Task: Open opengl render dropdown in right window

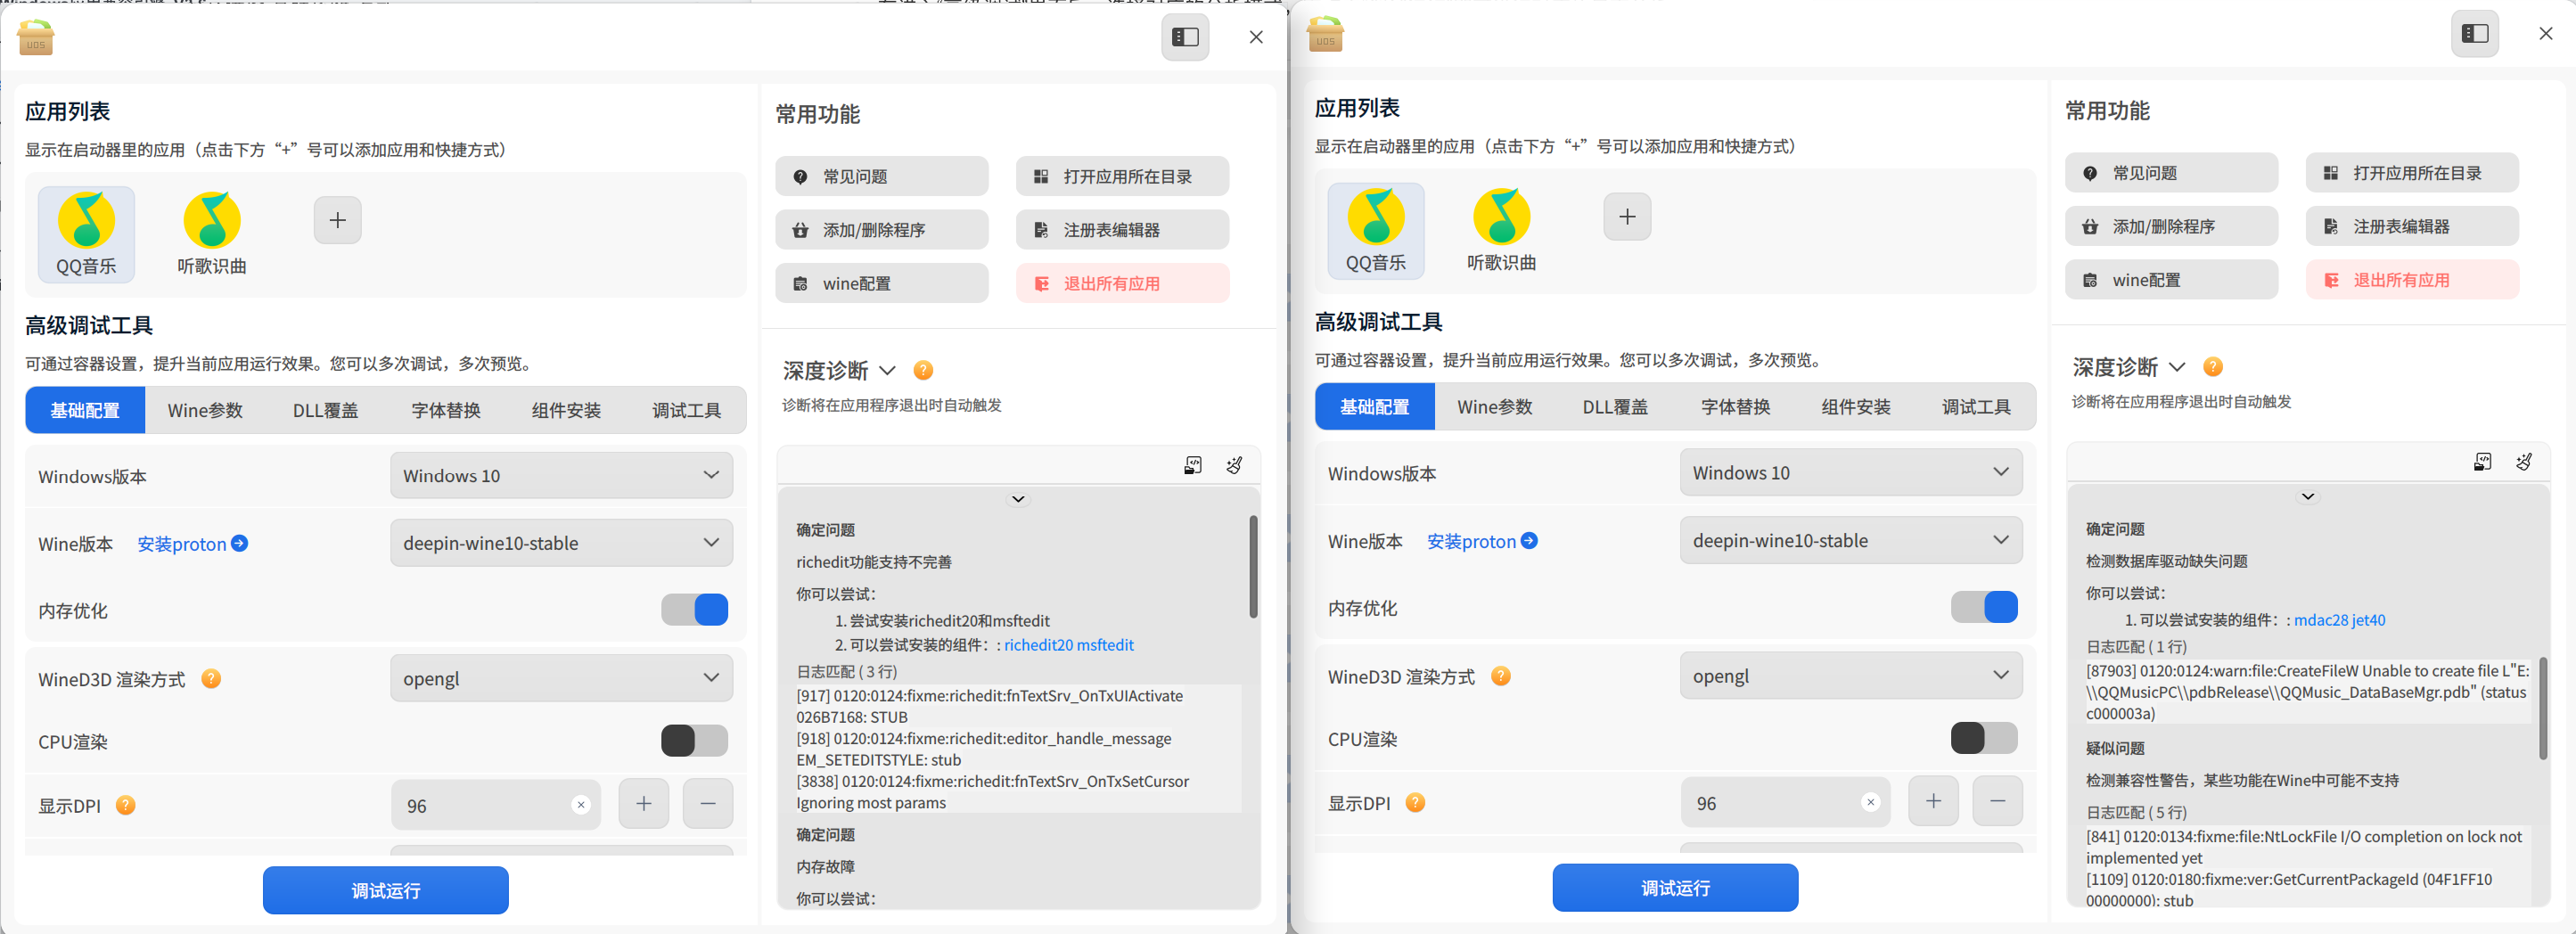Action: pos(1852,675)
